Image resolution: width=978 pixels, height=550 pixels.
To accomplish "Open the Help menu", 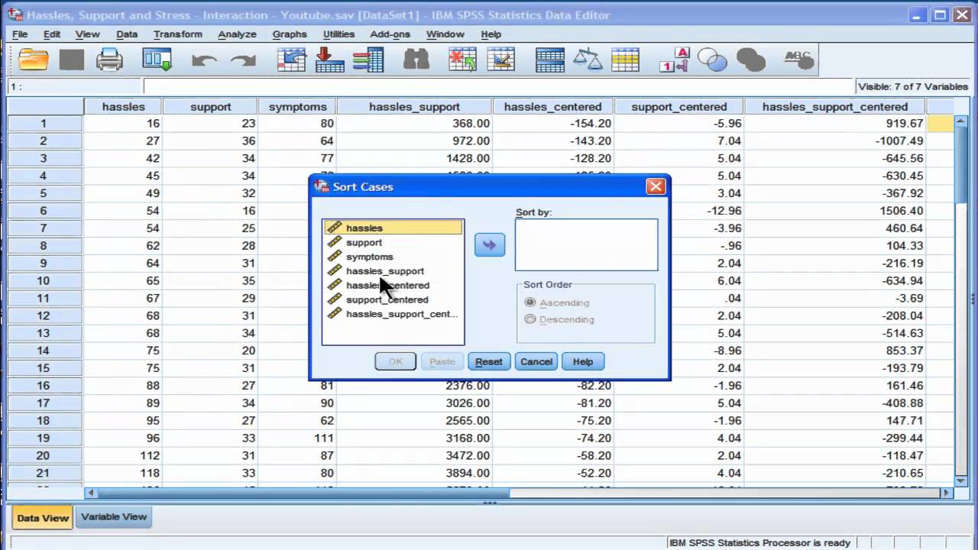I will point(491,34).
